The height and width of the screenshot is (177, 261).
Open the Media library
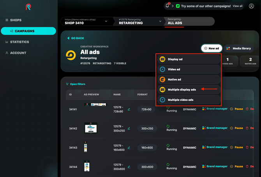click(238, 48)
